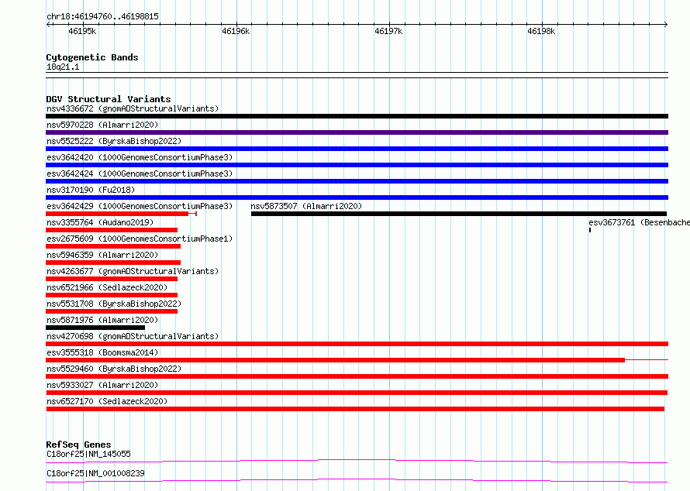Click the black bar under nsv4336672
The width and height of the screenshot is (690, 491).
tap(357, 116)
